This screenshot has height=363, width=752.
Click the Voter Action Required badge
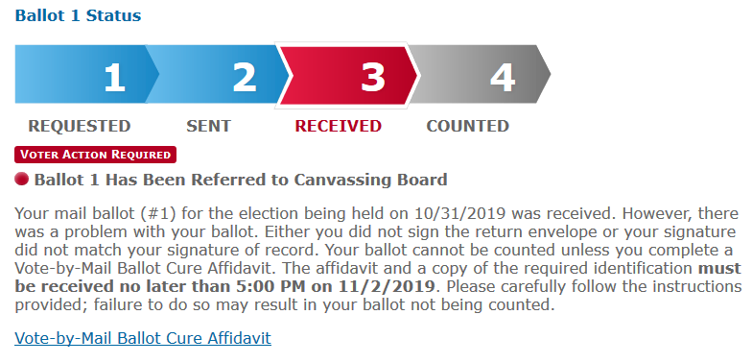pyautogui.click(x=96, y=155)
